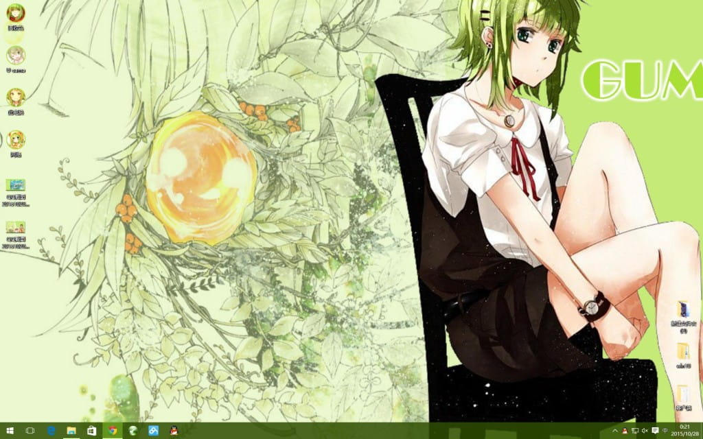Launch the green globe browser on taskbar
Viewport: 703px width, 439px height.
point(132,431)
